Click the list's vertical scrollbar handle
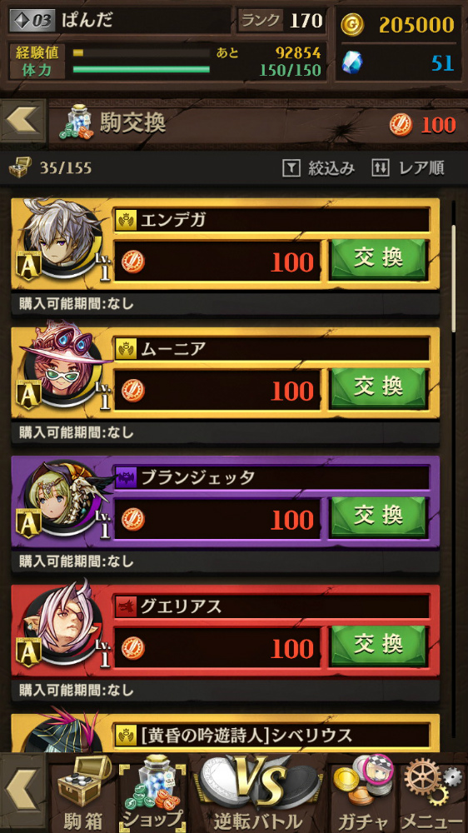 coord(453,278)
